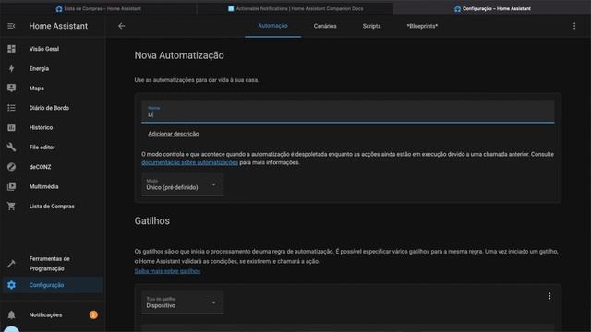The image size is (591, 332).
Task: Click the Energia lightning bolt icon
Action: click(11, 68)
